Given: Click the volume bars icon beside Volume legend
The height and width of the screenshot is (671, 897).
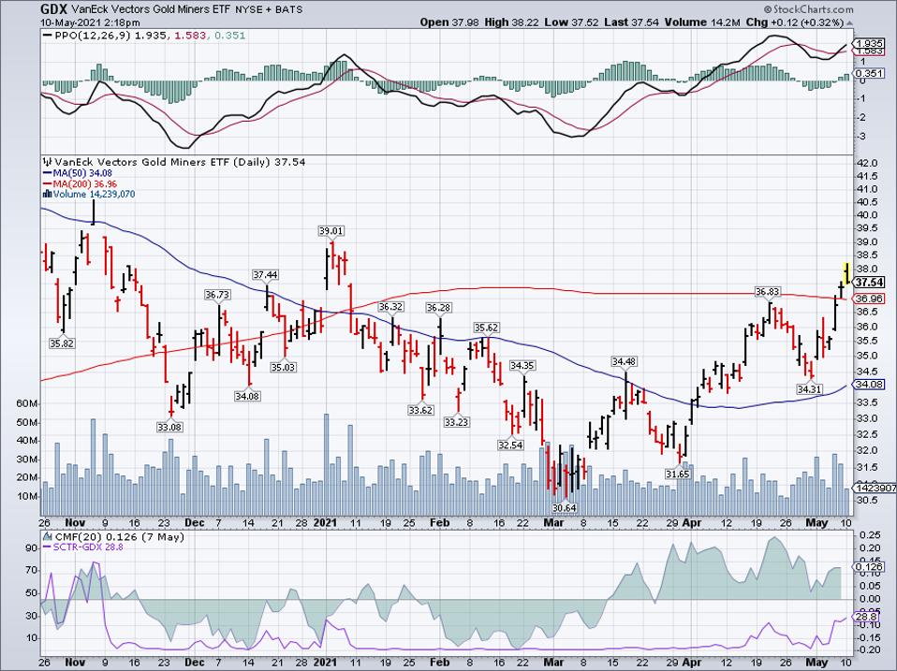Looking at the screenshot, I should (48, 195).
